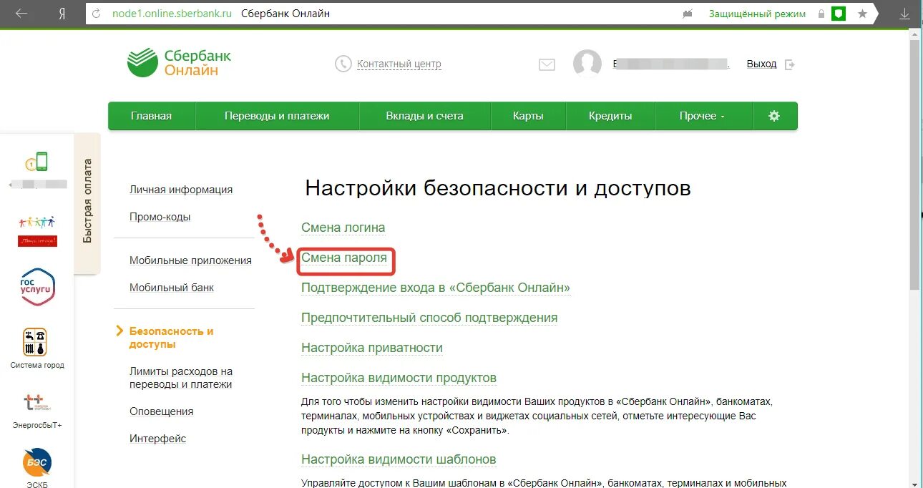Select Мобильный банк in sidebar
Screen dimensions: 923x488
click(172, 288)
